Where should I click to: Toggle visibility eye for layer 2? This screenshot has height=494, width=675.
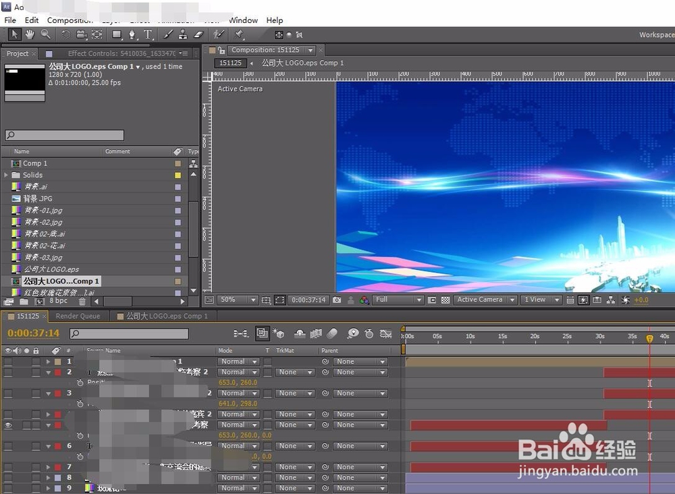(x=8, y=373)
